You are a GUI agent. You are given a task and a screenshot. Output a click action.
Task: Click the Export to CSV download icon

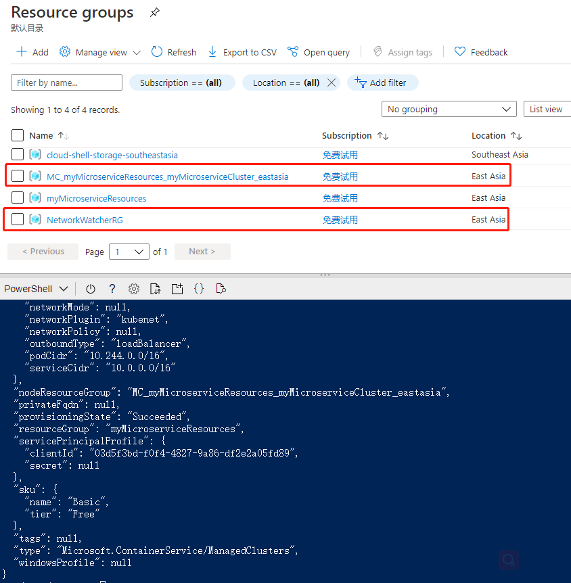click(212, 51)
